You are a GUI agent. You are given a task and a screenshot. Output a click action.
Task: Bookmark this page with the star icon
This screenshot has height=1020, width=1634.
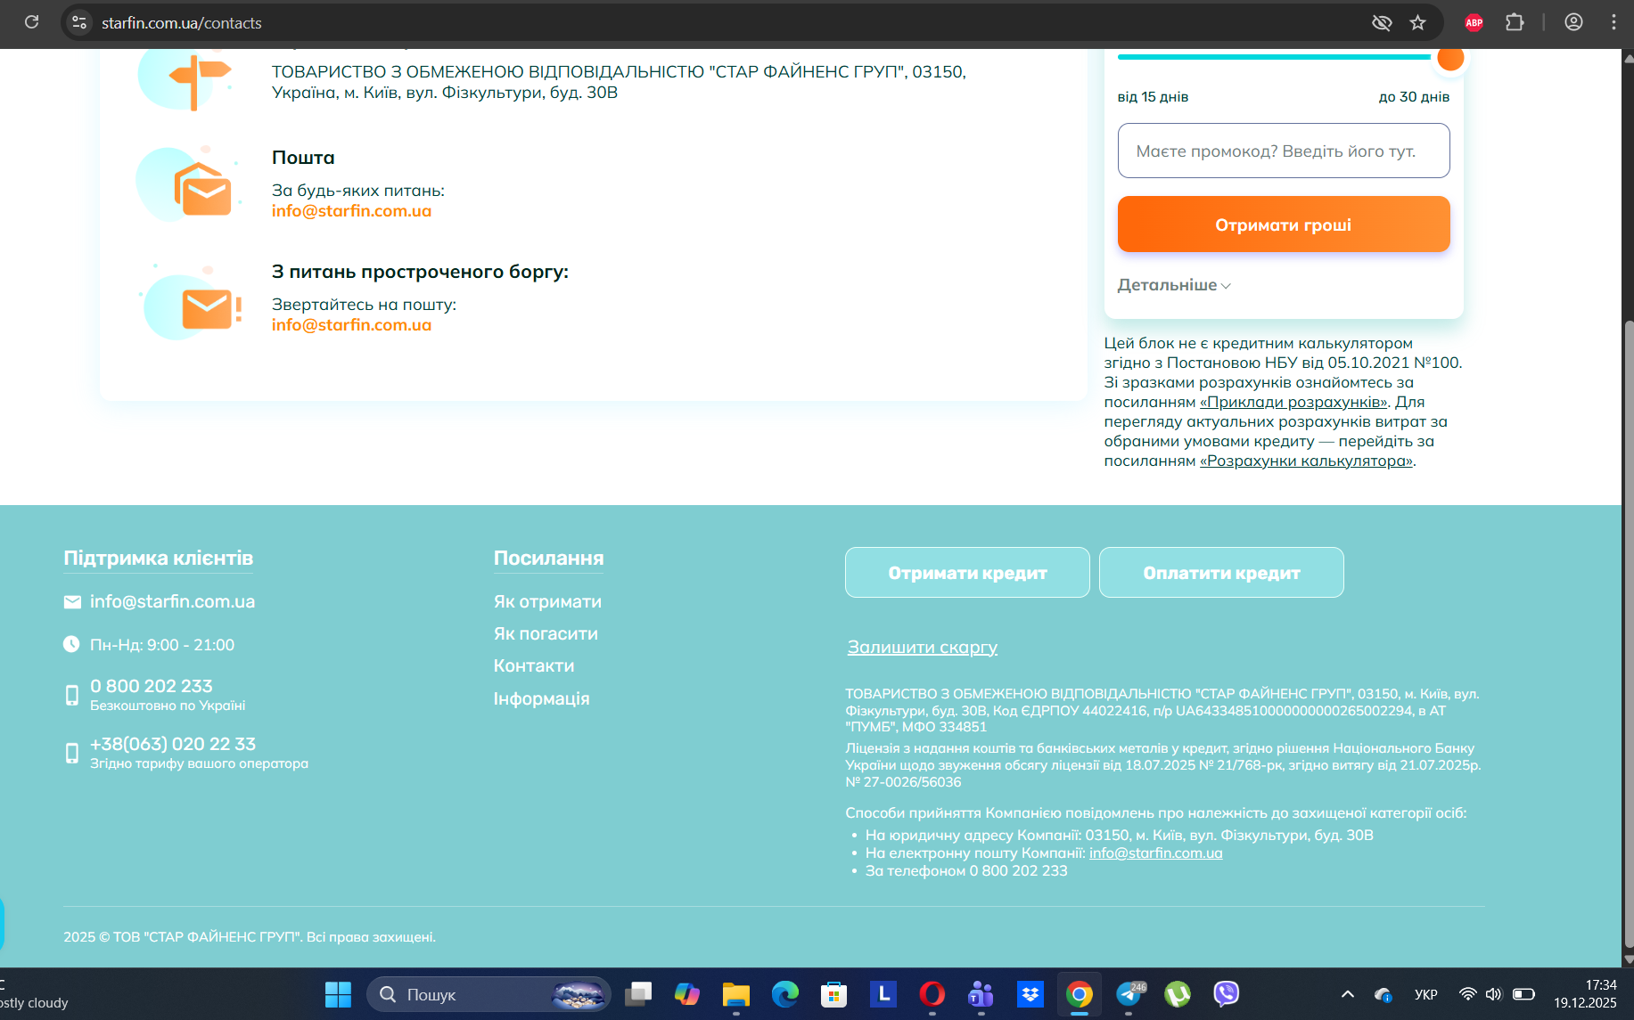tap(1417, 22)
